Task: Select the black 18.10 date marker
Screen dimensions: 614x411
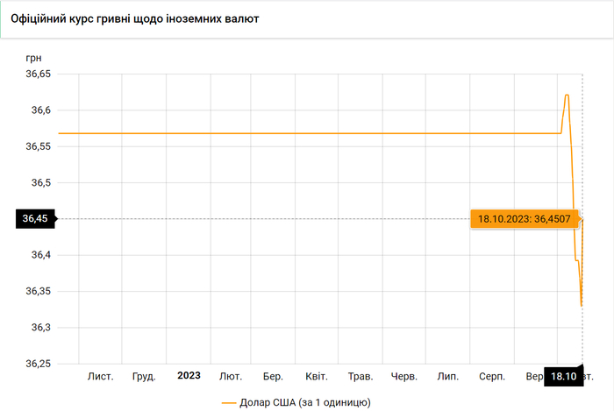Action: (563, 377)
